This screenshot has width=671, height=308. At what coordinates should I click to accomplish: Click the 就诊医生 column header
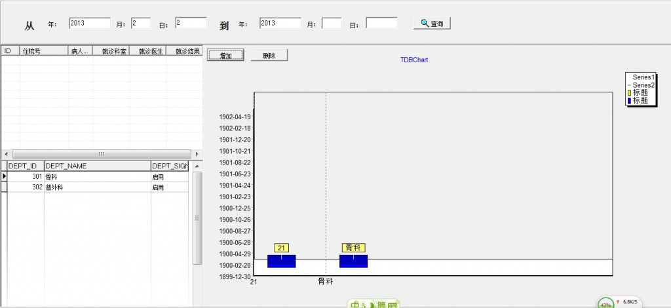point(148,51)
